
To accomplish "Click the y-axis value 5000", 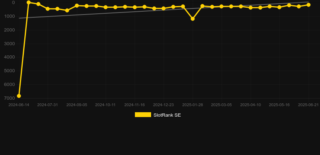I will 9,71.
